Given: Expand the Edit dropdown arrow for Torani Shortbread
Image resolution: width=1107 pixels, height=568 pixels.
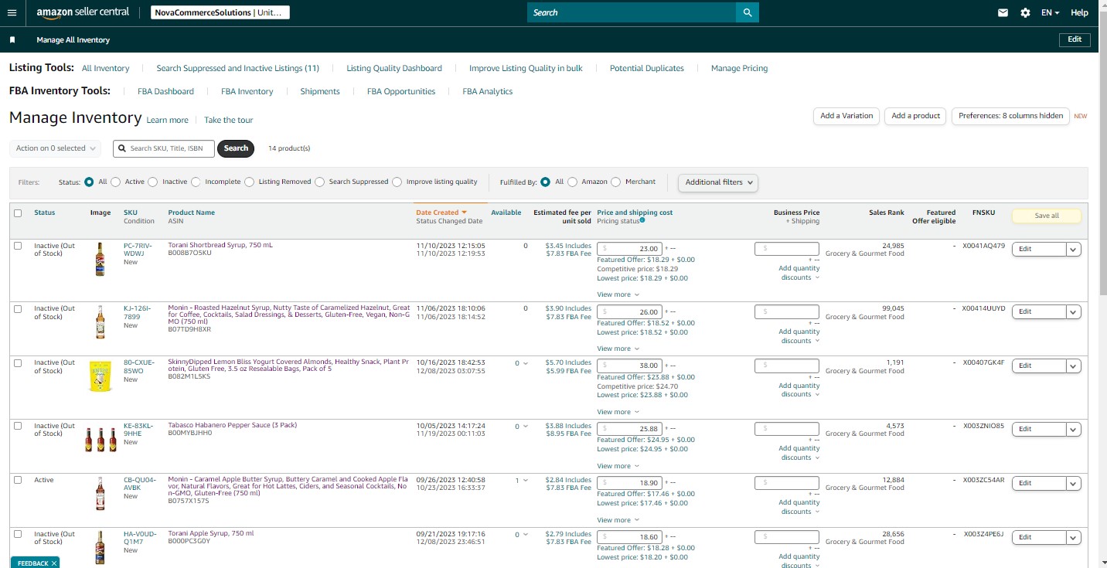Looking at the screenshot, I should [x=1073, y=249].
